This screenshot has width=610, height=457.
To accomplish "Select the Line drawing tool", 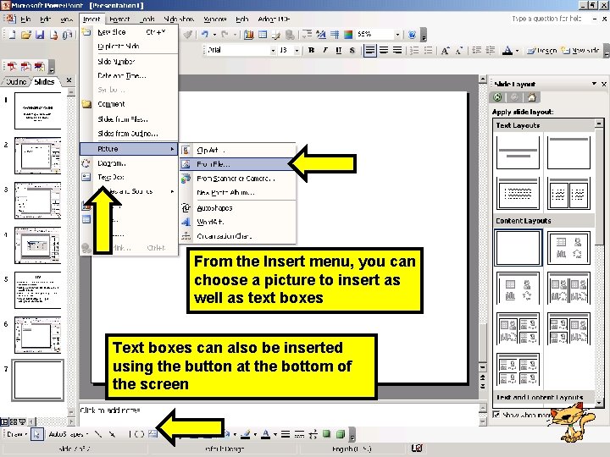I will point(98,434).
